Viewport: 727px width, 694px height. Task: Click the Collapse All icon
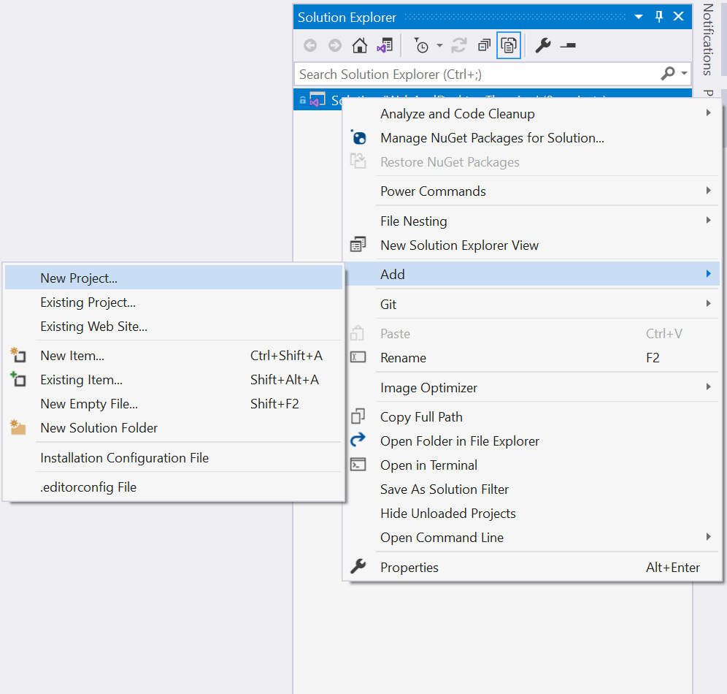(484, 45)
